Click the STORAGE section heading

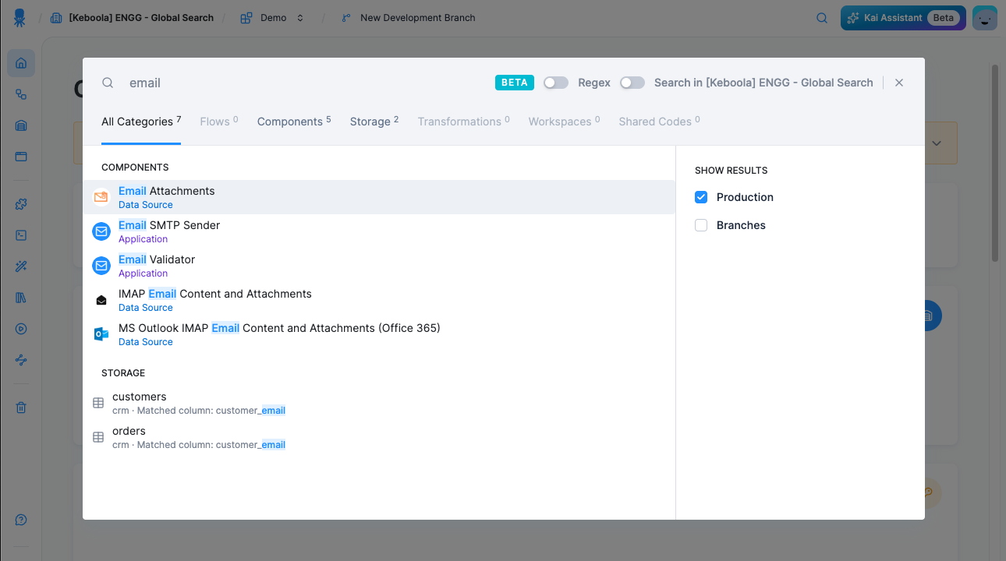point(123,373)
